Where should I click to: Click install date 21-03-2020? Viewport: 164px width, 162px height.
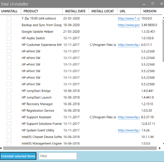click(71, 32)
